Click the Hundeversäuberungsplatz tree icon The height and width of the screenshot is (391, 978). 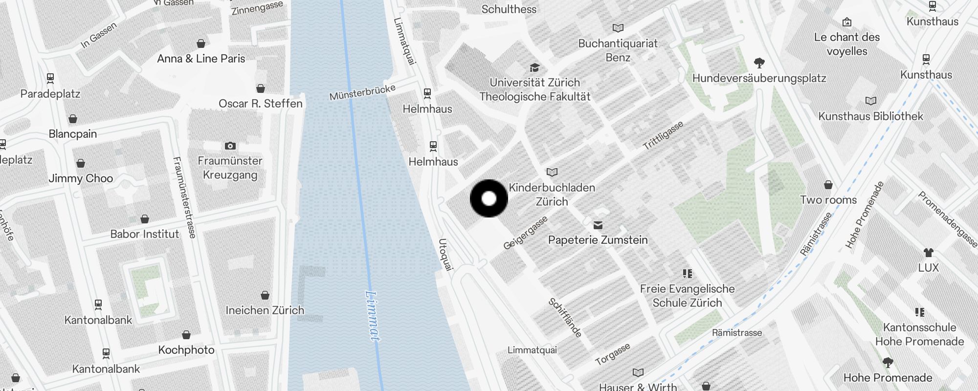pos(759,63)
